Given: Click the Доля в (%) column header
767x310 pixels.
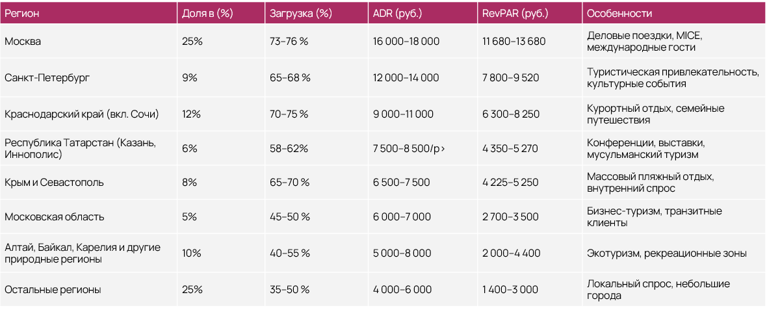Looking at the screenshot, I should click(208, 14).
